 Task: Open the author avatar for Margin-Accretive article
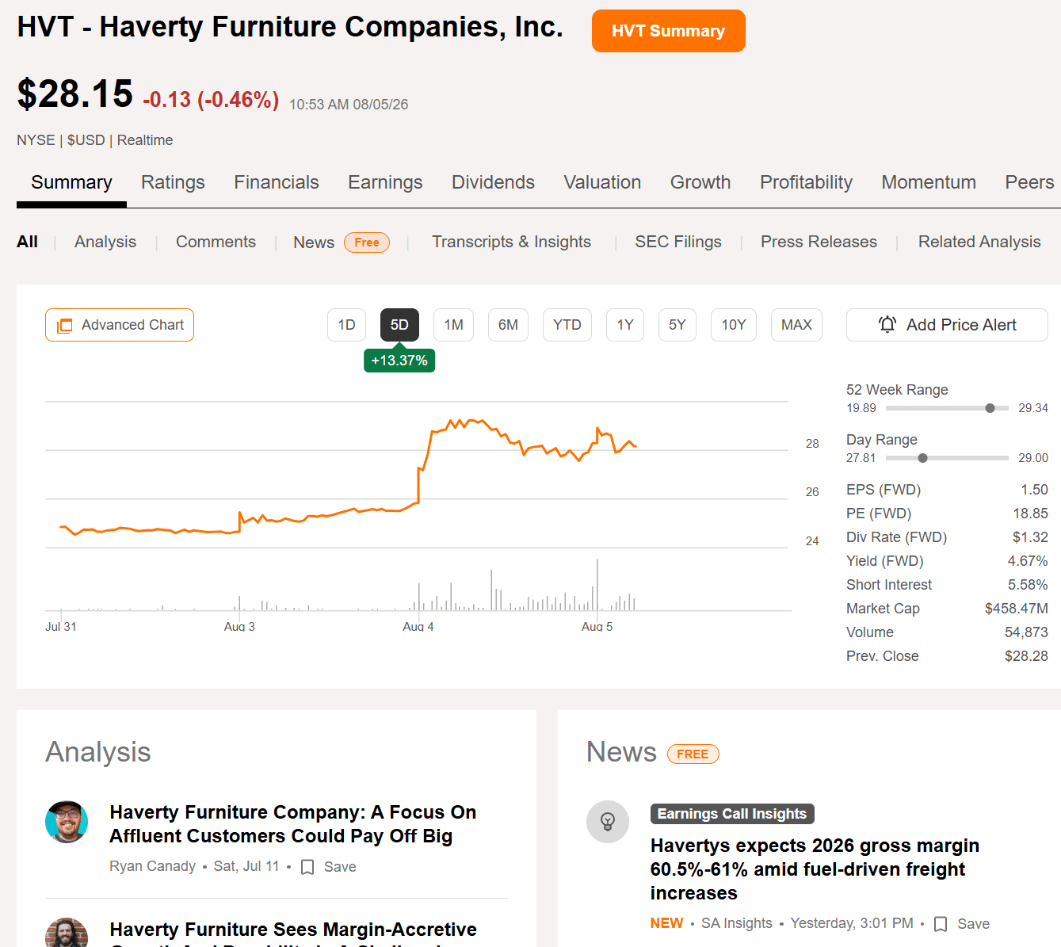click(67, 933)
